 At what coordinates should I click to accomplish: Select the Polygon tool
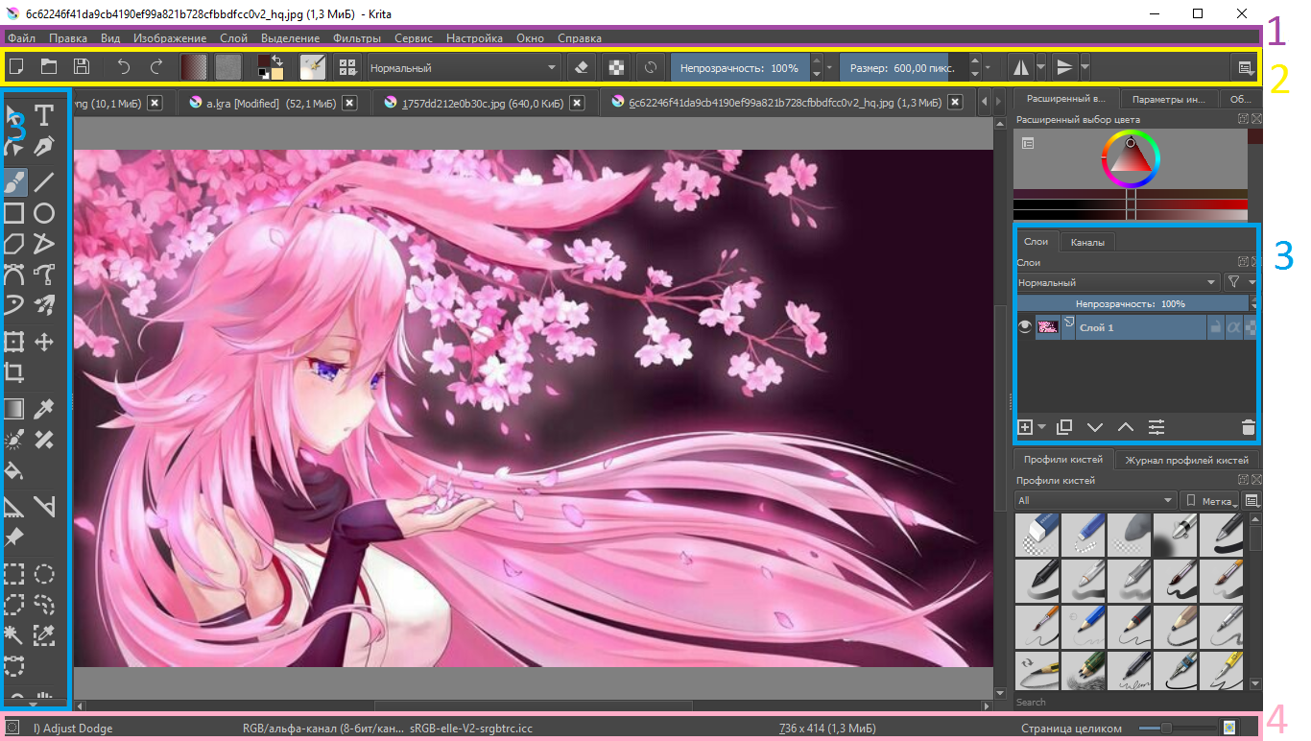click(14, 243)
